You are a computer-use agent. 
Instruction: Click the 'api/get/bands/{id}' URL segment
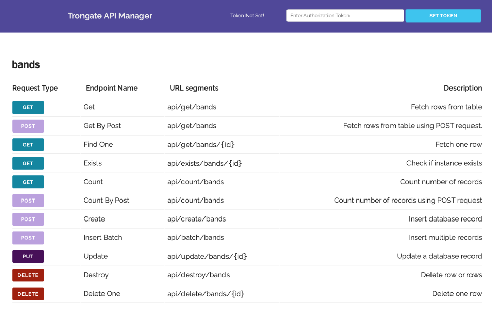point(201,144)
